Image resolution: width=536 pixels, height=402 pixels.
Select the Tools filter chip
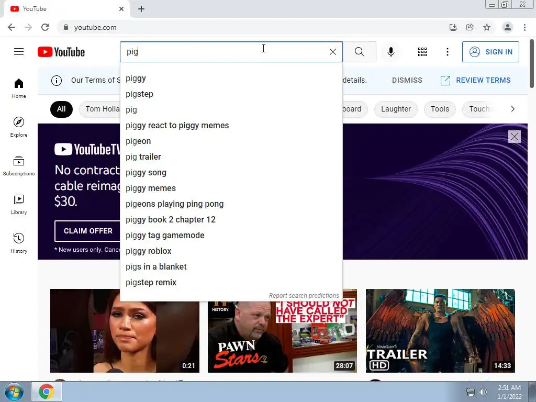(440, 109)
